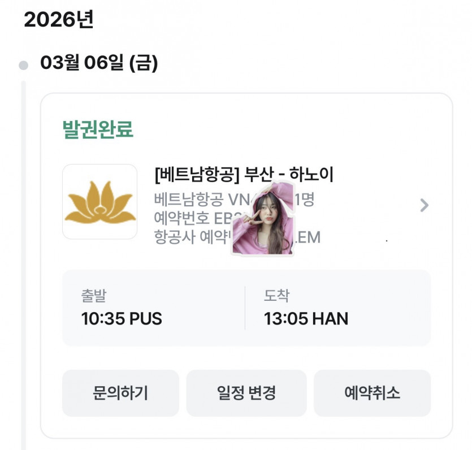Image resolution: width=472 pixels, height=450 pixels.
Task: Click the 예약번호 reservation number line
Action: click(x=192, y=218)
